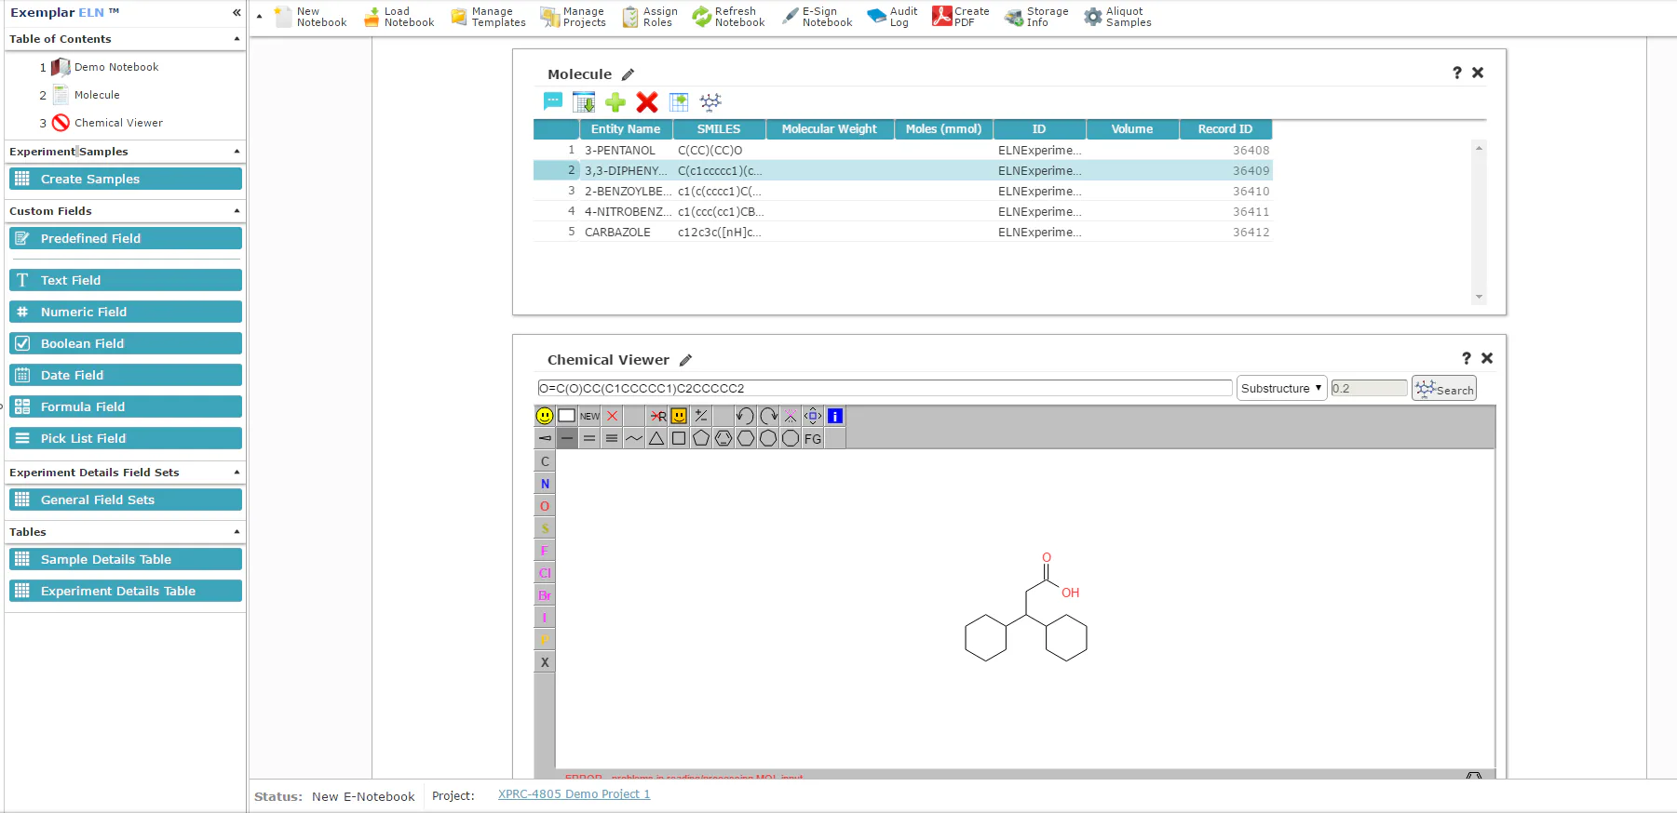Collapse the Experiment Samples section
1677x813 pixels.
click(237, 152)
